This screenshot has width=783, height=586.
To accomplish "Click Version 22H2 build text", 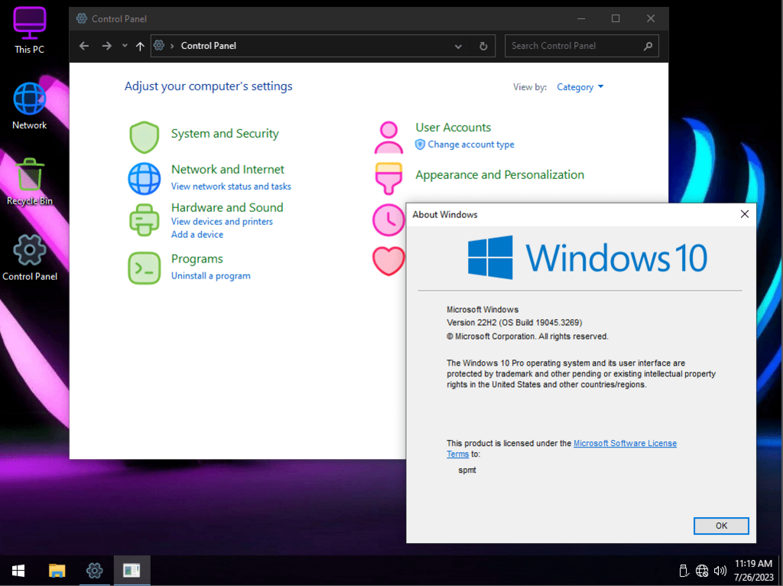I will click(515, 323).
